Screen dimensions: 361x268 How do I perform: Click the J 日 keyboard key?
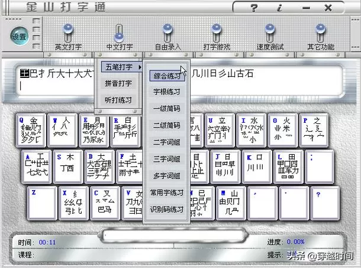click(225, 166)
